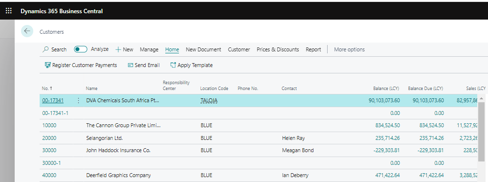Open customer number 00-17341 link
Image resolution: width=488 pixels, height=182 pixels.
coord(53,100)
